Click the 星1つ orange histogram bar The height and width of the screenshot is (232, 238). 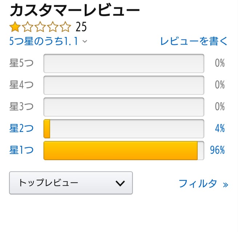point(120,150)
